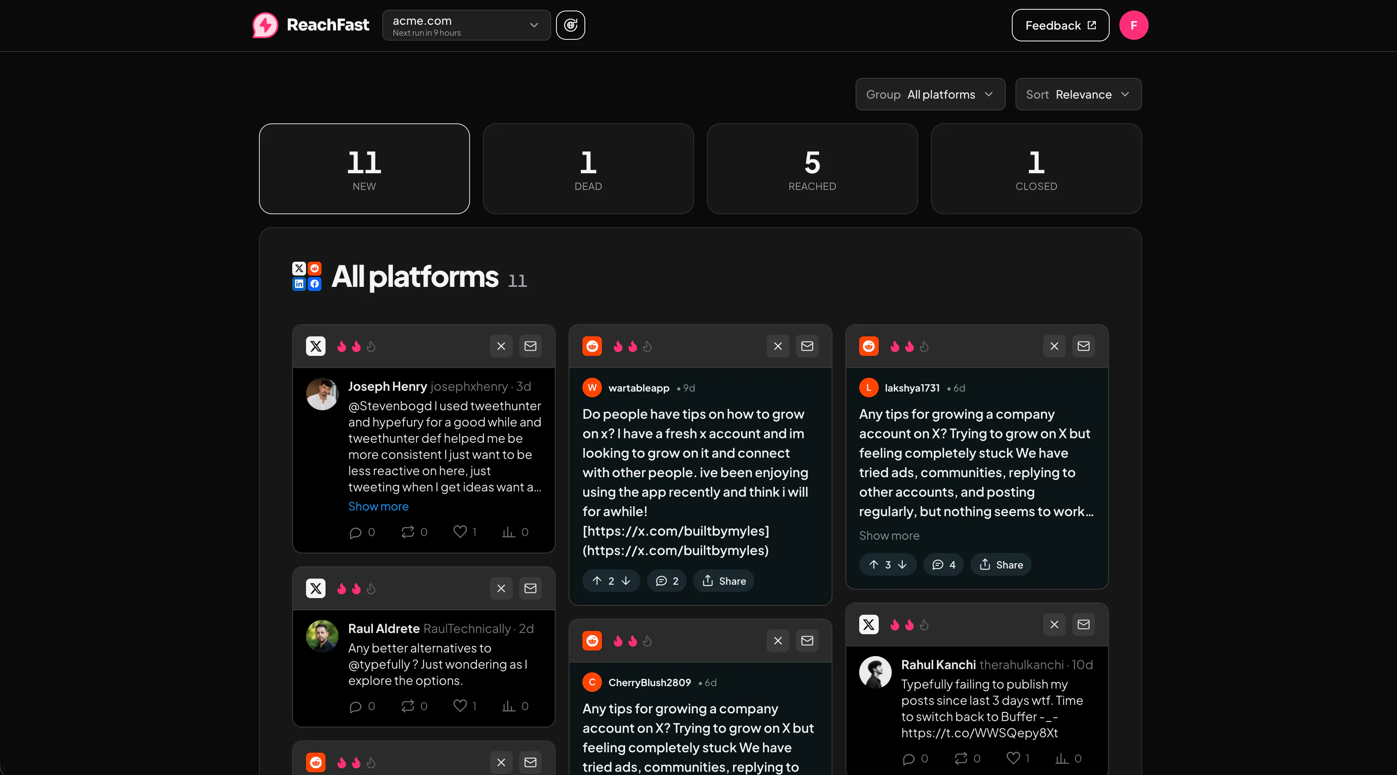Open the target icon button beside acme.com
The width and height of the screenshot is (1397, 775).
571,25
